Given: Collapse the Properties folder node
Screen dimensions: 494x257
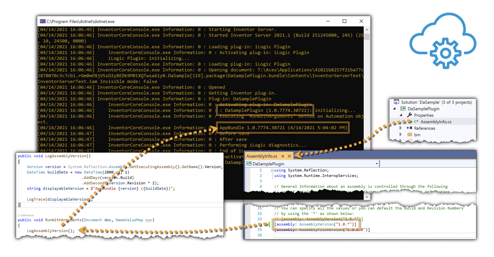Looking at the screenshot, I should pyautogui.click(x=401, y=115).
